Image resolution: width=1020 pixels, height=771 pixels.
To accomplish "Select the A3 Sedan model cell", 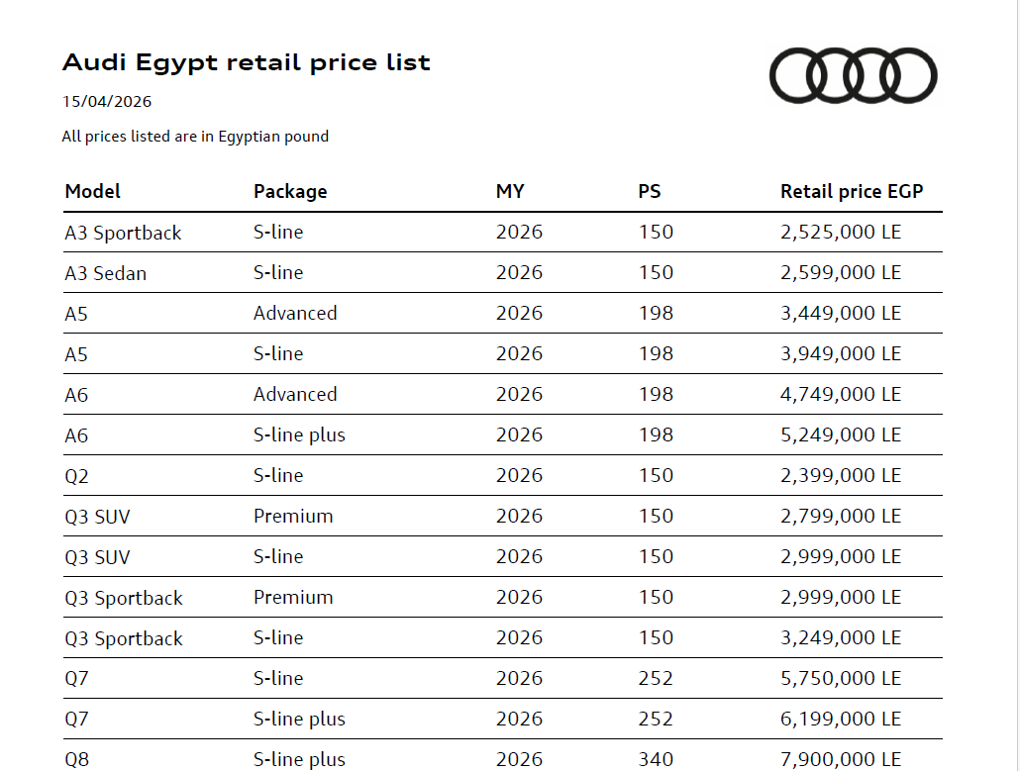I will (x=106, y=273).
